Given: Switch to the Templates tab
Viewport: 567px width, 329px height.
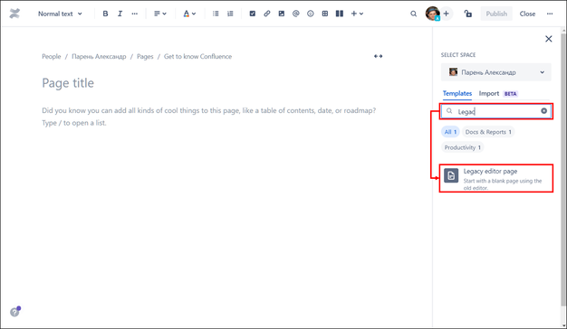Looking at the screenshot, I should 457,93.
